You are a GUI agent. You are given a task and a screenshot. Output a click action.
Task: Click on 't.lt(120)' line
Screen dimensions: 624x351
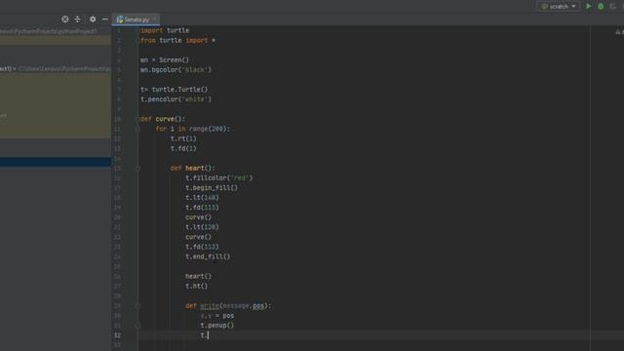click(x=202, y=227)
